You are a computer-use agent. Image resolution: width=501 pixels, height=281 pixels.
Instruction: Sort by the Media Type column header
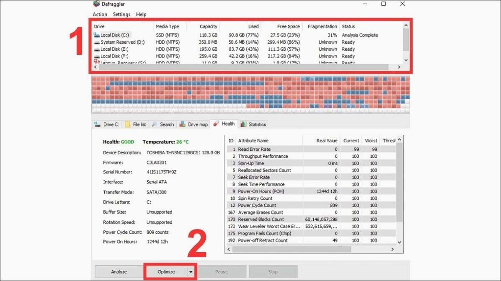[170, 26]
